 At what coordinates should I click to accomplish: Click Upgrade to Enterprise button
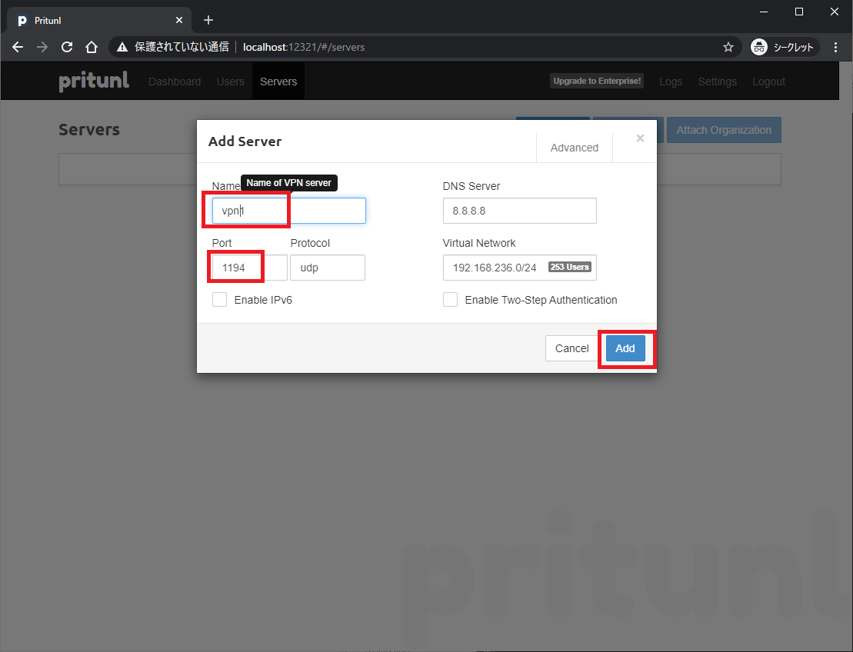597,81
